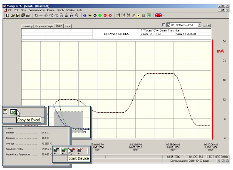Click the red circle with white bar icon

tap(105, 15)
